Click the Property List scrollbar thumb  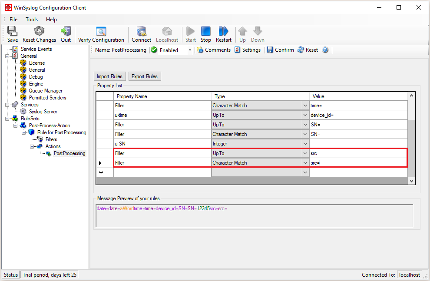[x=411, y=149]
